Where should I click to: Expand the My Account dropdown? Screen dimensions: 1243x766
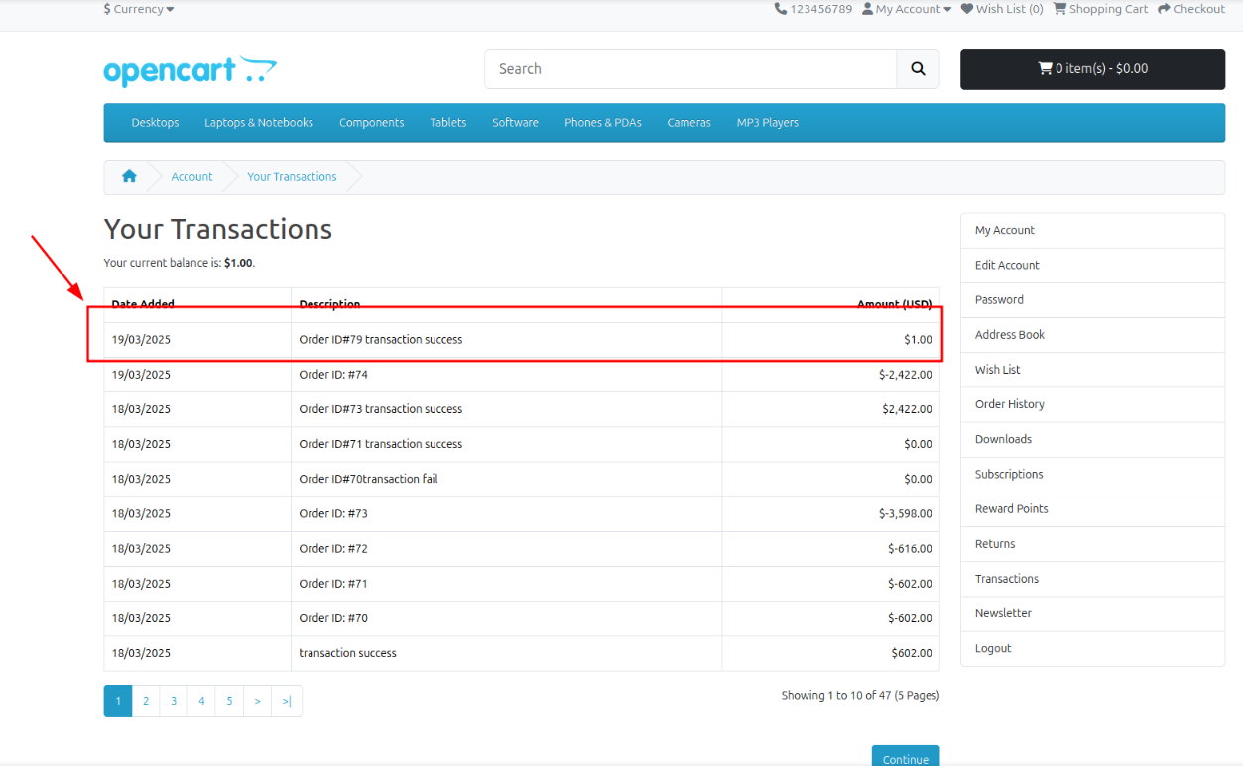pos(906,9)
